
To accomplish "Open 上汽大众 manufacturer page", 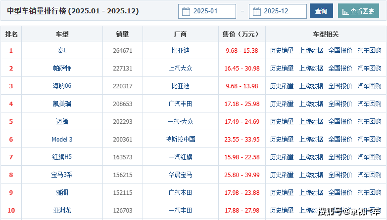I will 180,68.
